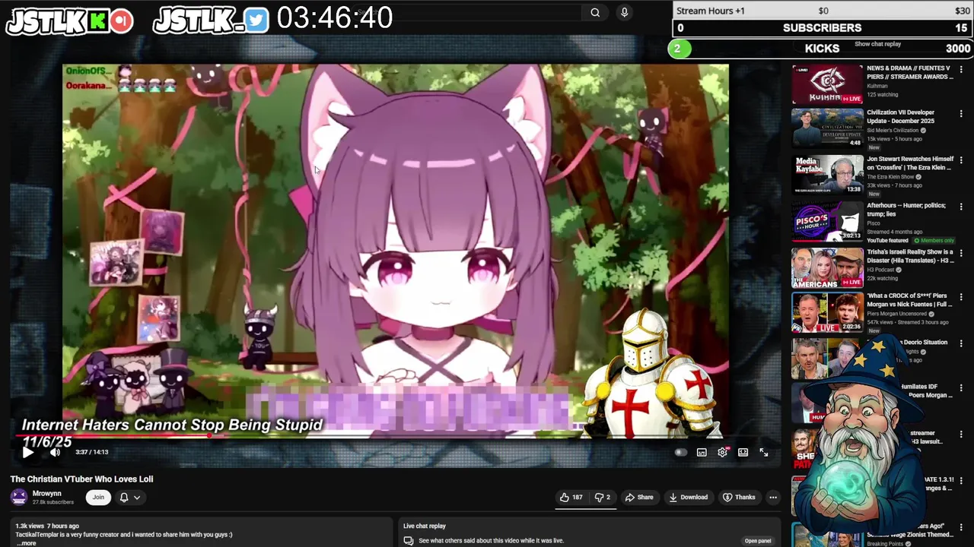
Task: Open the Mrowynn channel name link
Action: pyautogui.click(x=47, y=493)
